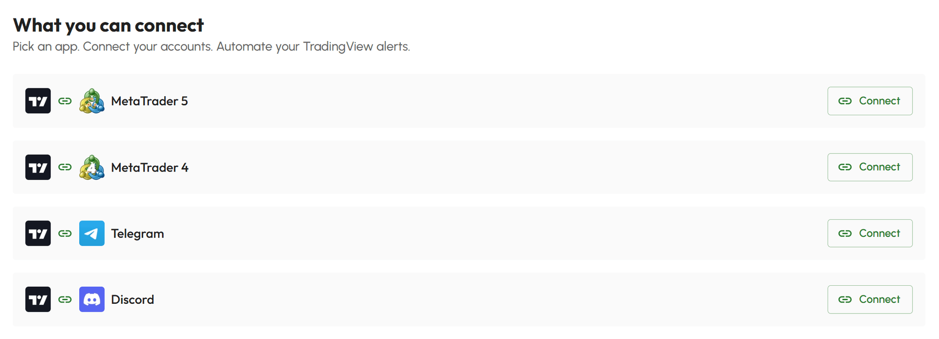Select the Discord label text
The image size is (939, 339).
tap(133, 299)
